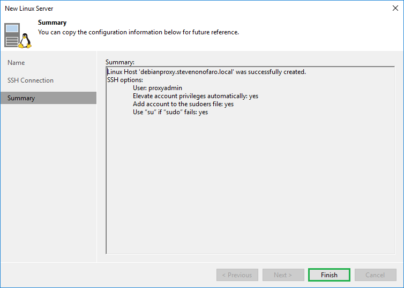Click Finish to complete the wizard
404x288 pixels.
[329, 275]
